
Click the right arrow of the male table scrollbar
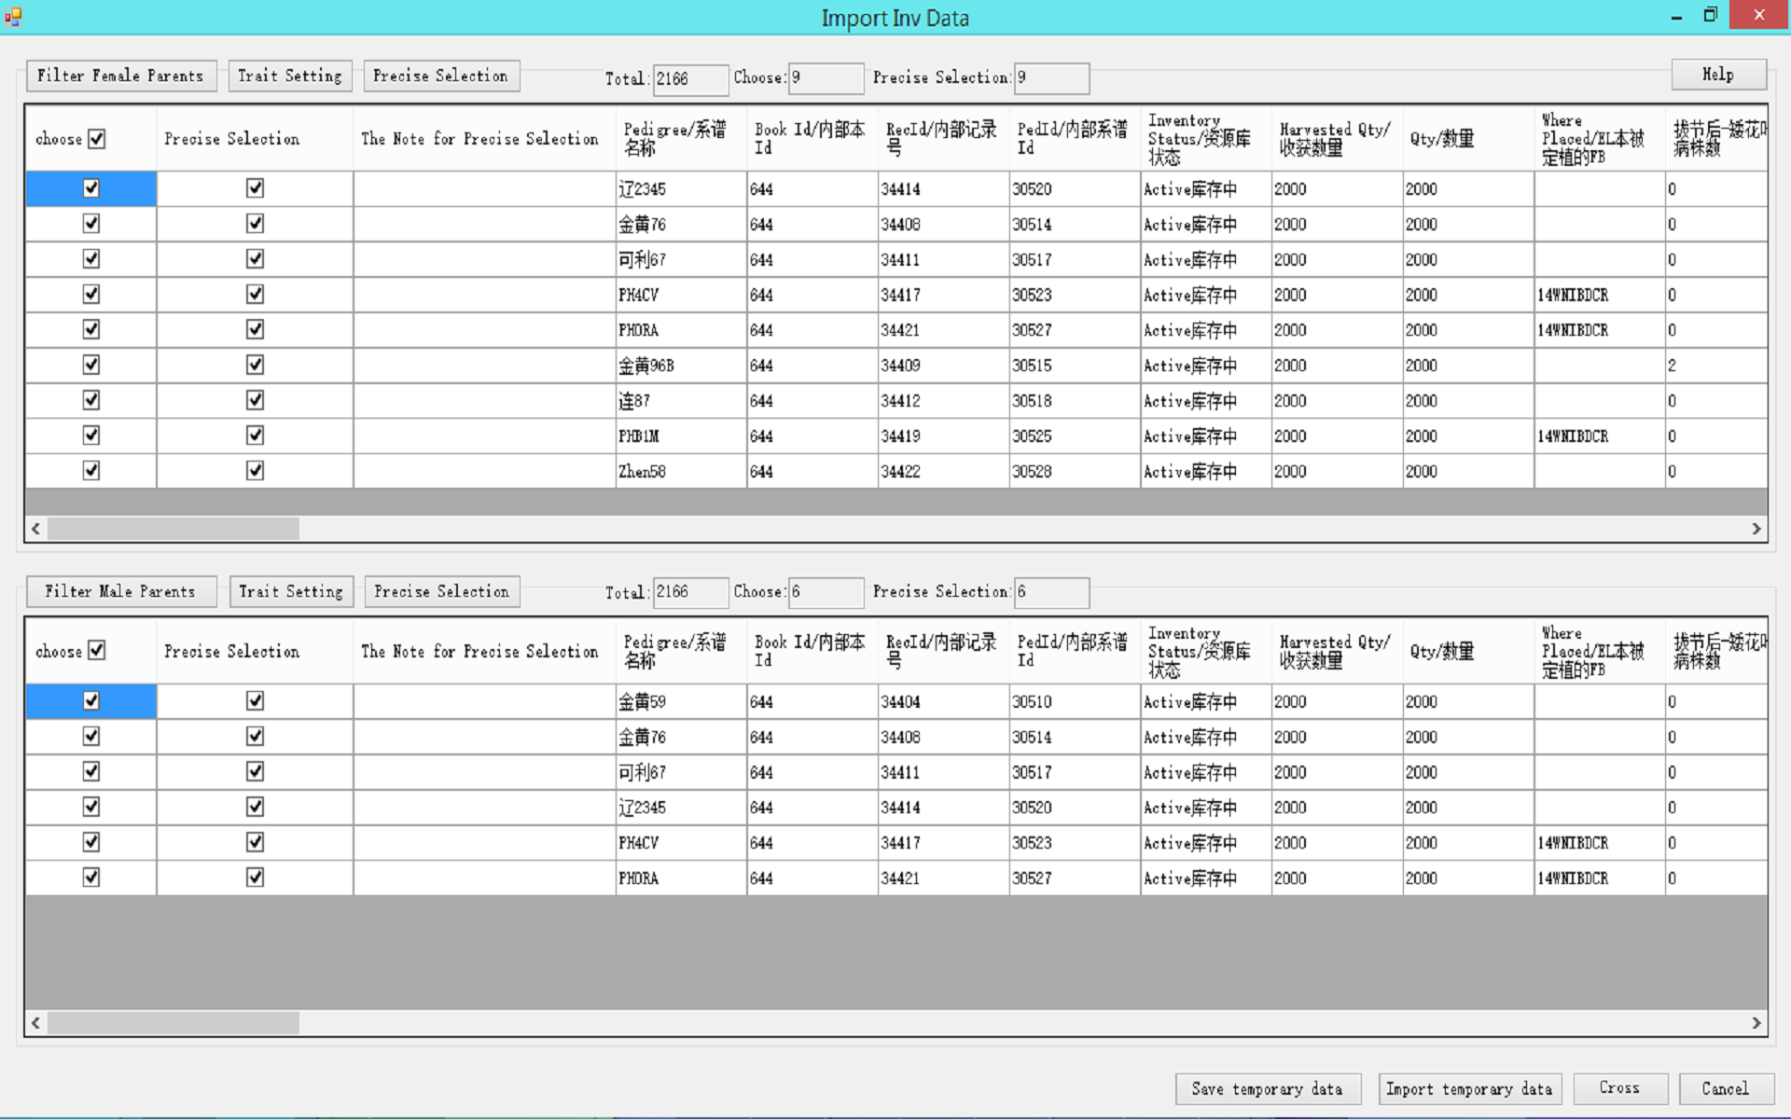(x=1756, y=1023)
